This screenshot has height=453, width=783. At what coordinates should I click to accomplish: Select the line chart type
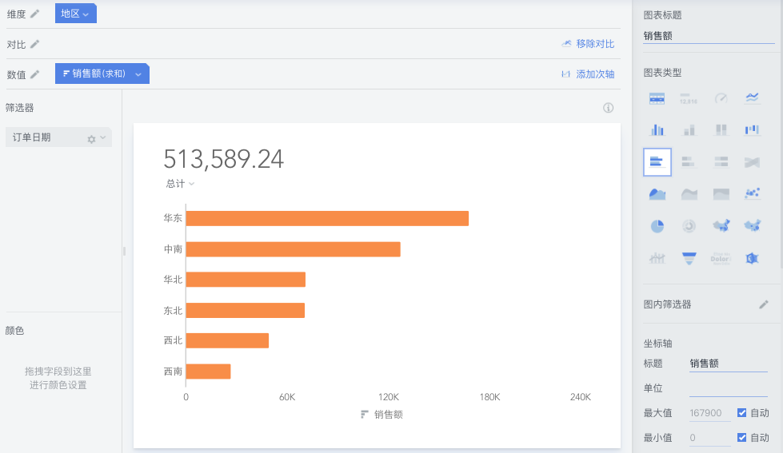[752, 97]
